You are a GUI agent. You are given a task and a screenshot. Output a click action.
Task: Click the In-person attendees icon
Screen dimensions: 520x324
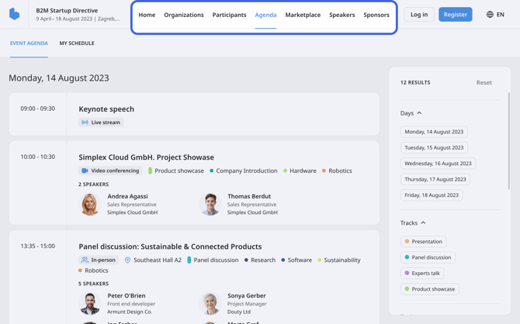[x=85, y=260]
